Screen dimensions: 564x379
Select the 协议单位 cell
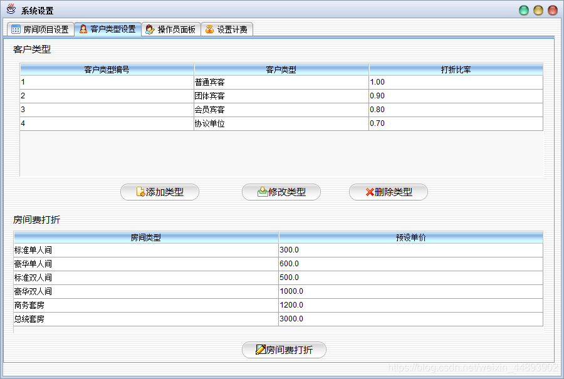tap(281, 123)
